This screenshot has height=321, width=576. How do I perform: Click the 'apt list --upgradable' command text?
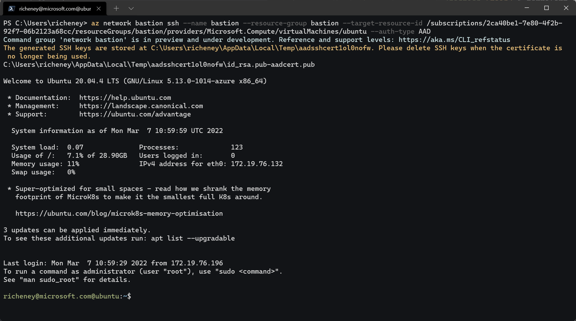[x=193, y=238]
